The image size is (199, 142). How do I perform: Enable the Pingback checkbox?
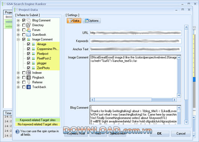coord(24,78)
